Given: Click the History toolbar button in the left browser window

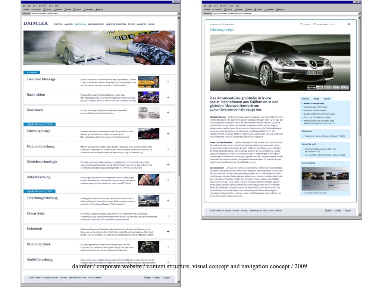Looking at the screenshot, I should point(99,9).
